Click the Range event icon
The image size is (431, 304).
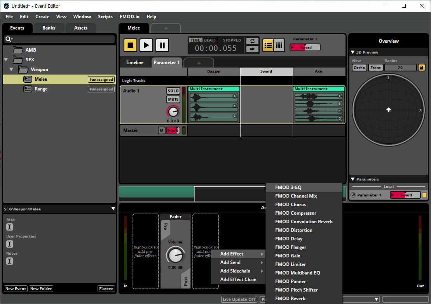coord(28,89)
